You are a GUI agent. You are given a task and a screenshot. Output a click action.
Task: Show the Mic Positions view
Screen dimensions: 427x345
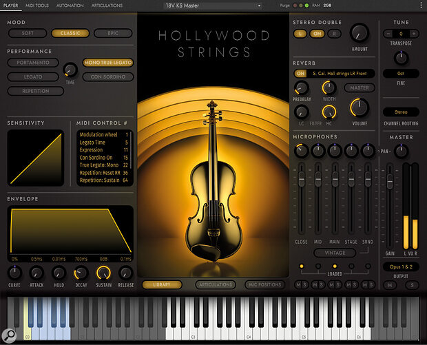coord(264,284)
